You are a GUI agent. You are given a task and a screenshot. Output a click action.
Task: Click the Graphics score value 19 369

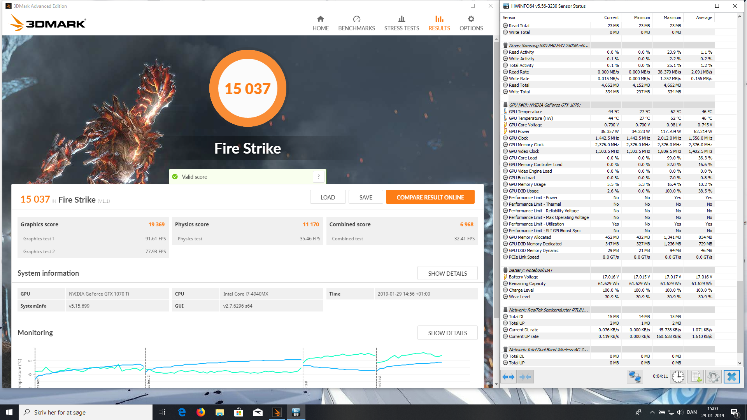(x=156, y=224)
